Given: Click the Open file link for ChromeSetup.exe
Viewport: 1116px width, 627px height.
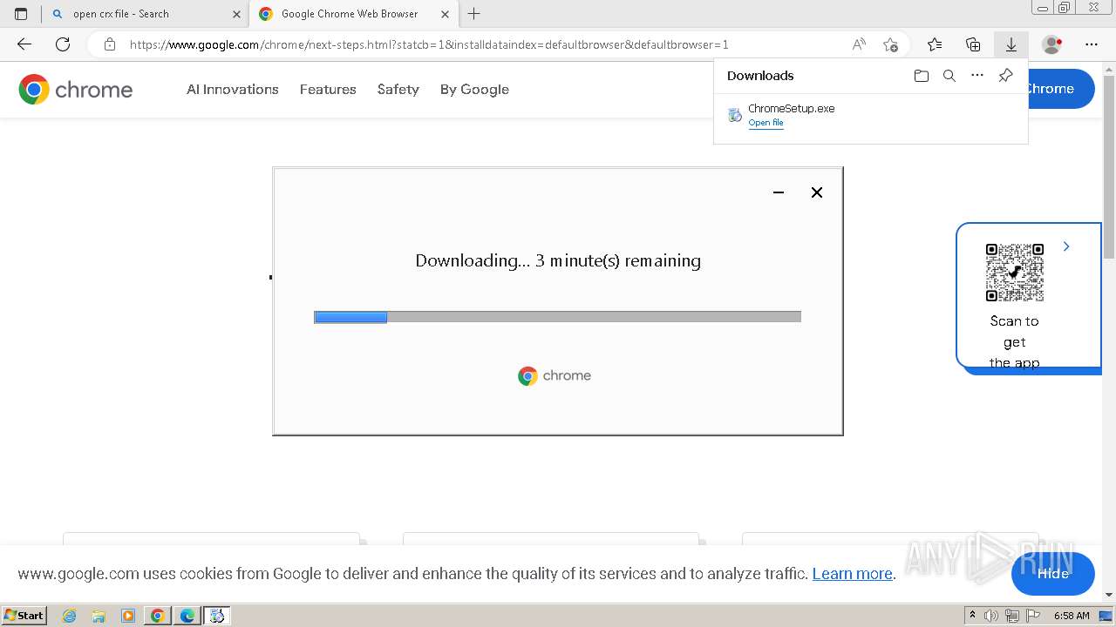Looking at the screenshot, I should click(766, 123).
